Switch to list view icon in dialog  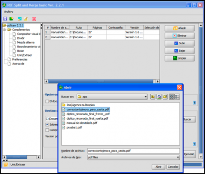click(172, 97)
